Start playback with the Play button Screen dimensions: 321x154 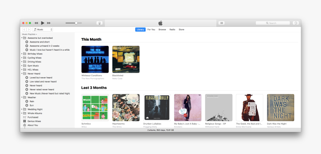tap(43, 23)
